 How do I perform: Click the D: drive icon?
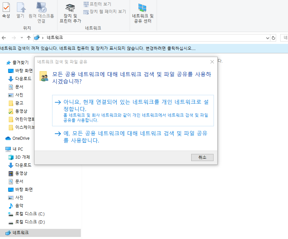tap(11, 223)
